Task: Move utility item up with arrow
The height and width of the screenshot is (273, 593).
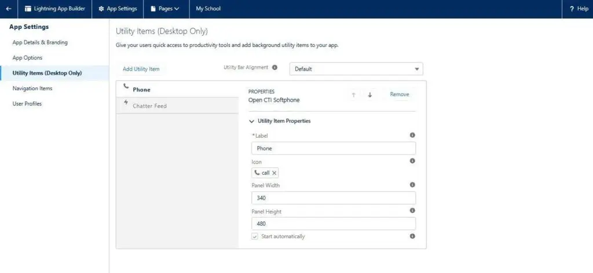Action: [353, 95]
